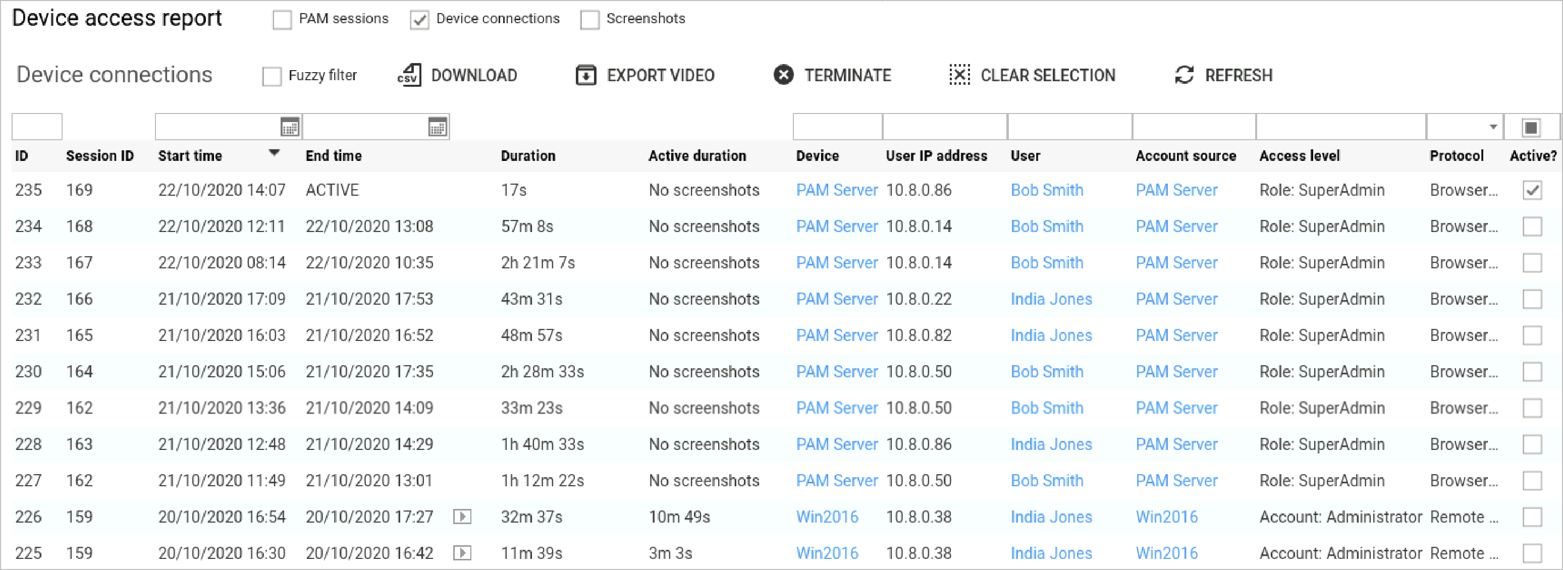Sort by the ID column header
Viewport: 1563px width, 570px height.
22,156
